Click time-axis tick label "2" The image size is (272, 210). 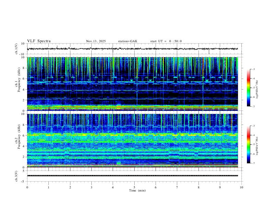click(x=70, y=187)
